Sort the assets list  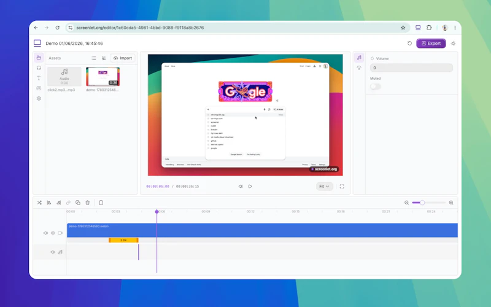pyautogui.click(x=104, y=58)
